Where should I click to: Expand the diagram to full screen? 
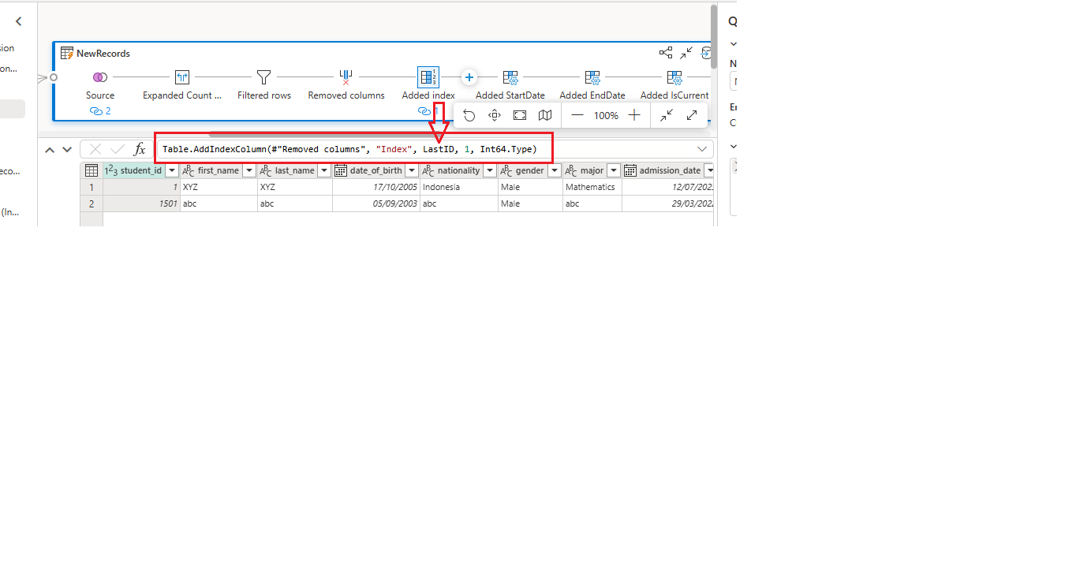692,115
